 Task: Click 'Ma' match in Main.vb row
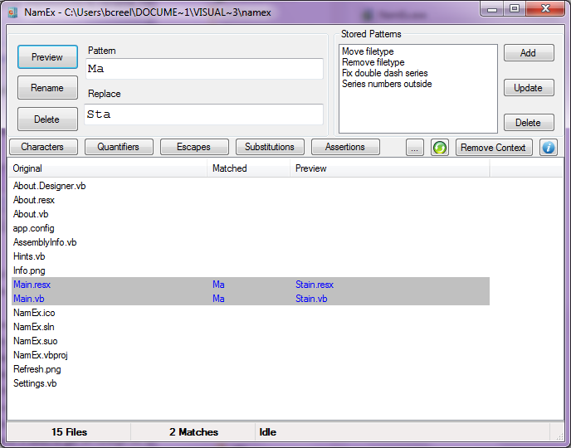coord(218,299)
